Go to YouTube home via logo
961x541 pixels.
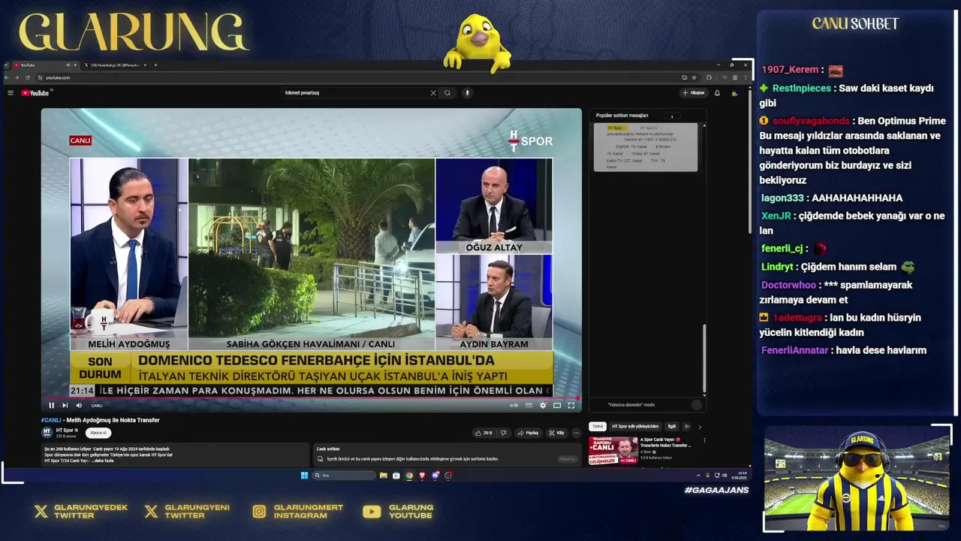(35, 93)
